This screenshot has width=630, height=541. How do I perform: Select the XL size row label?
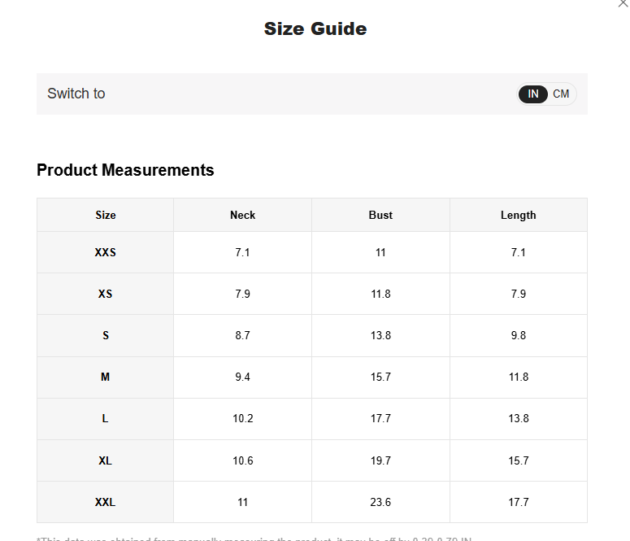(105, 460)
